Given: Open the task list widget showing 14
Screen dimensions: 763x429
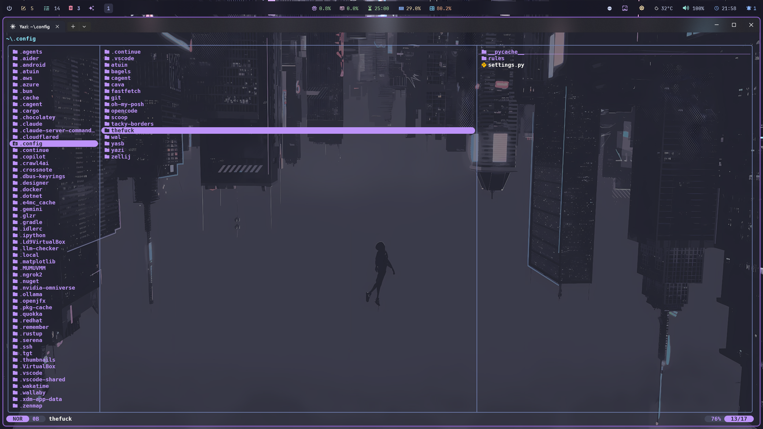Looking at the screenshot, I should pos(52,8).
